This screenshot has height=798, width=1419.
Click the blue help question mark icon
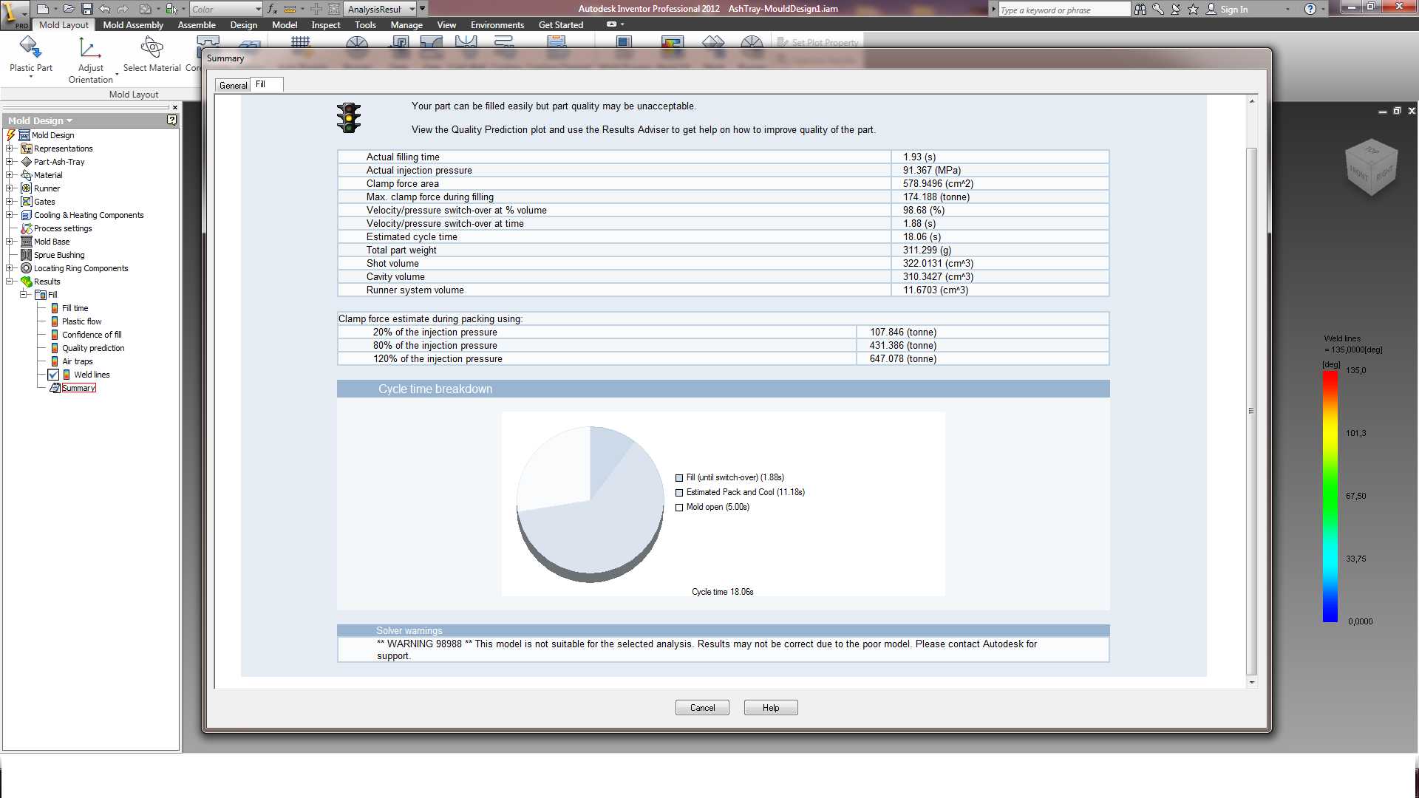[1310, 9]
